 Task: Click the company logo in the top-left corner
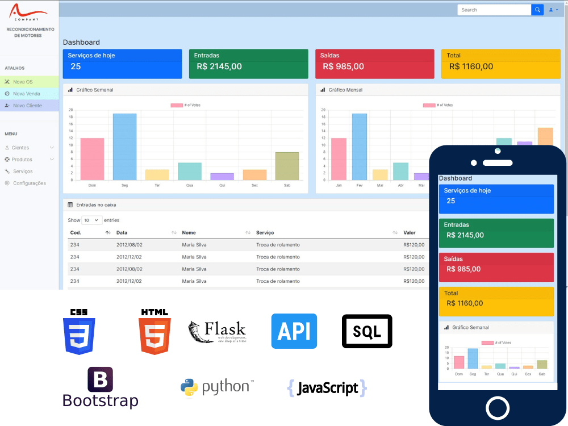pyautogui.click(x=28, y=11)
